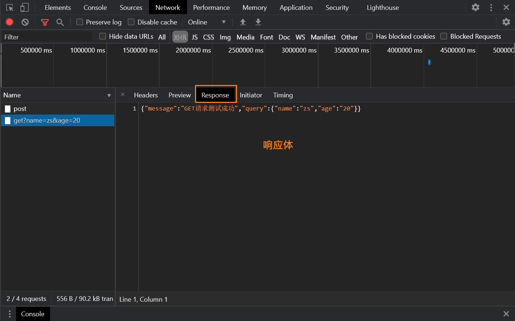
Task: Click the export HAR download arrow
Action: pos(258,22)
